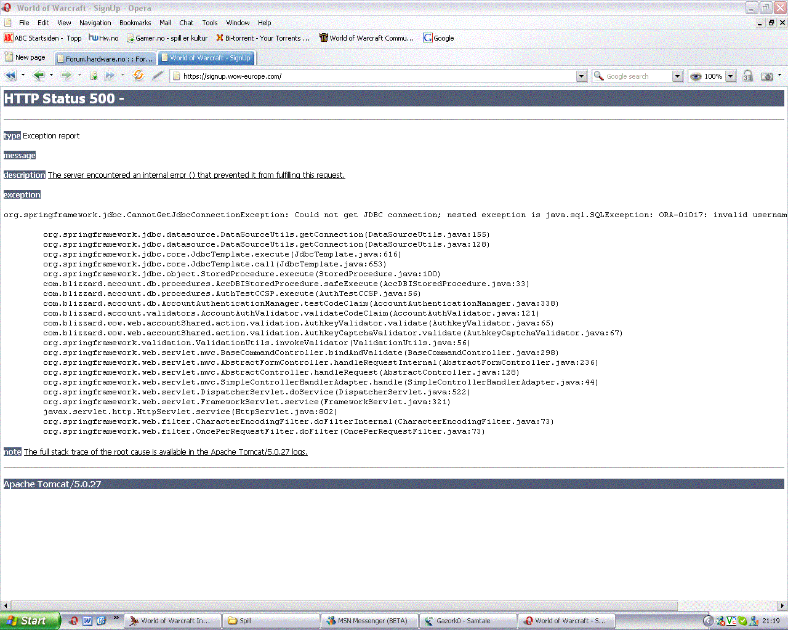Open World of Warcraft Community bookmark
Viewport: 788px width, 630px height.
click(x=367, y=38)
